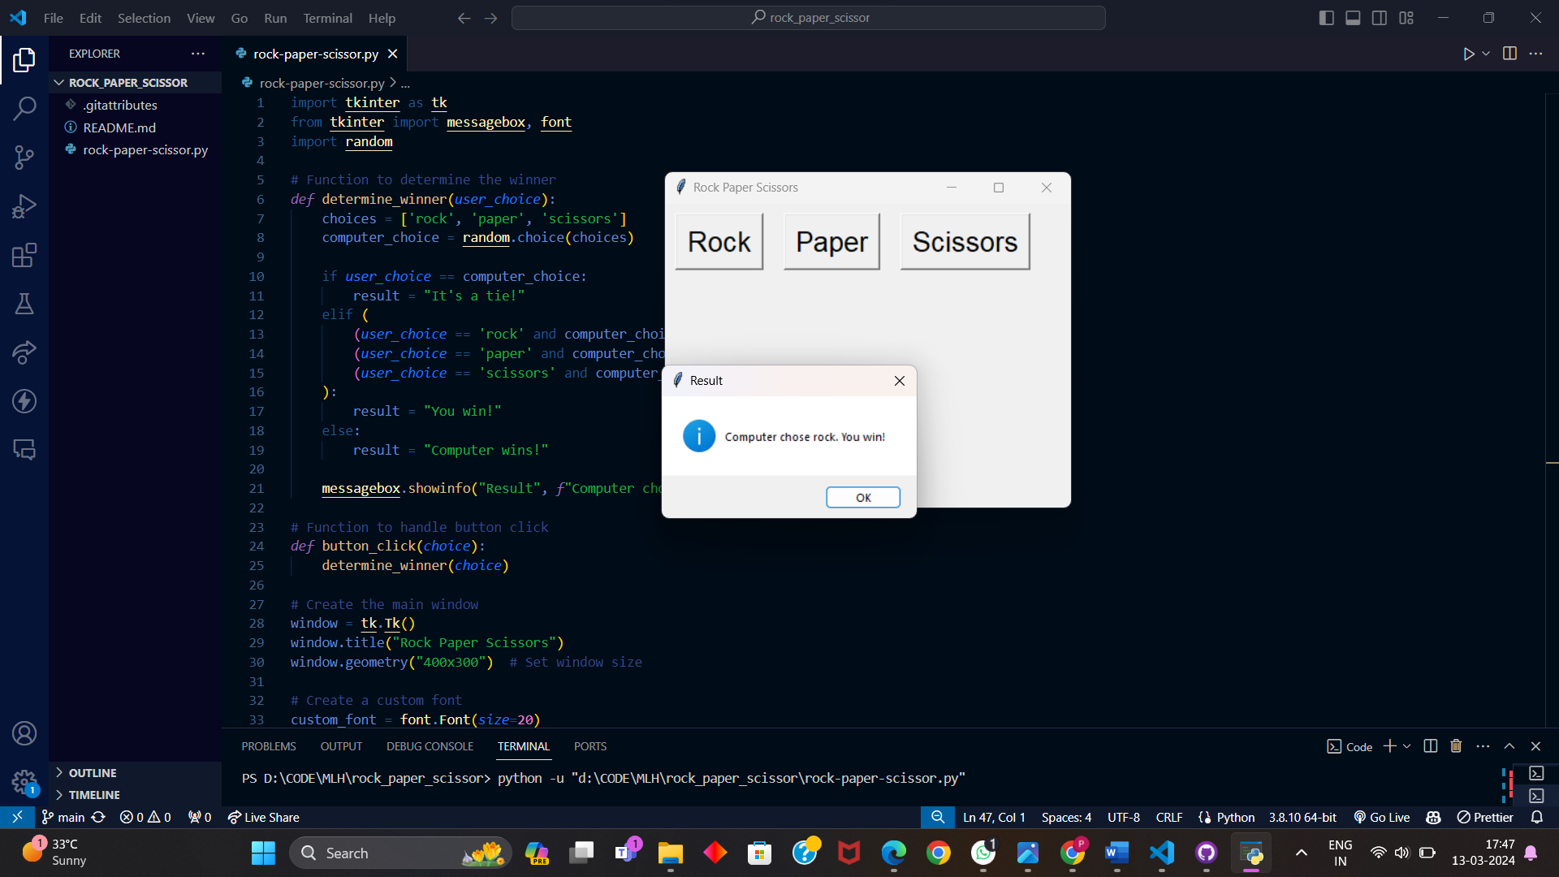Open the Accounts icon in activity bar

pos(24,733)
